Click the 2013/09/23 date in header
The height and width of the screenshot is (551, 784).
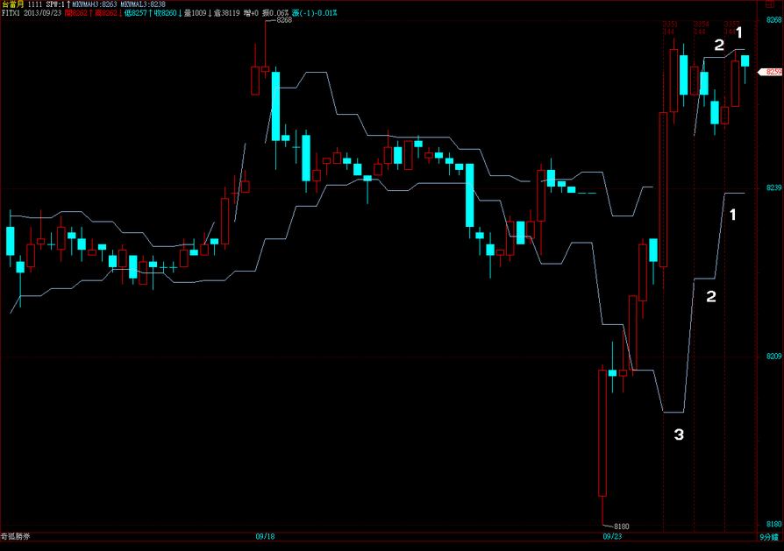coord(42,14)
